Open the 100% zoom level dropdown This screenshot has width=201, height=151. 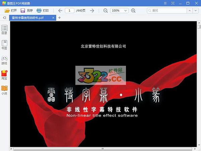[119, 10]
